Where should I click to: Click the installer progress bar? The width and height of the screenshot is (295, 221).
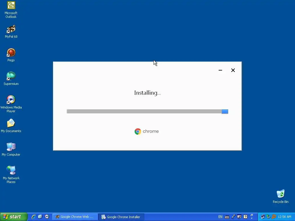pos(147,111)
